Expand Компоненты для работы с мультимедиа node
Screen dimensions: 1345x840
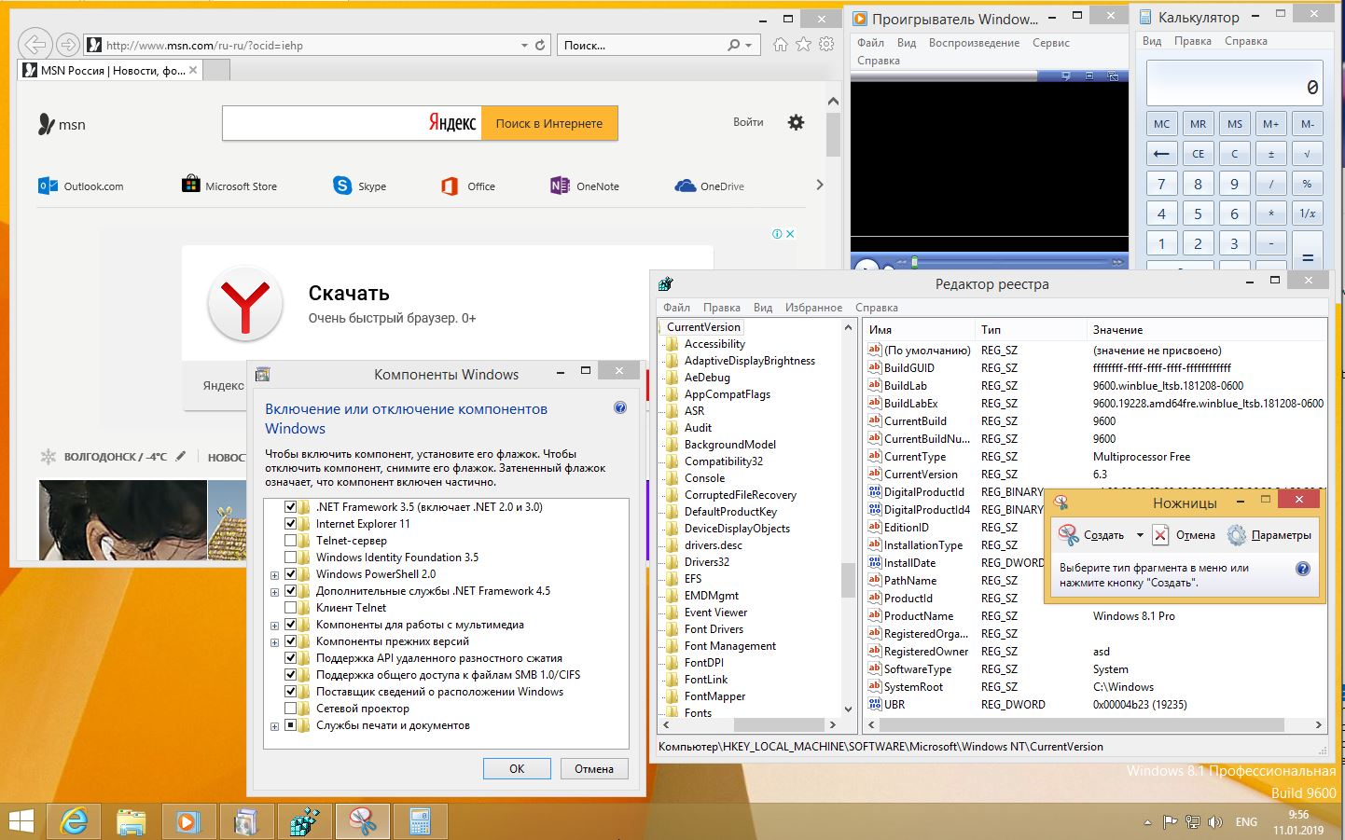(x=274, y=626)
